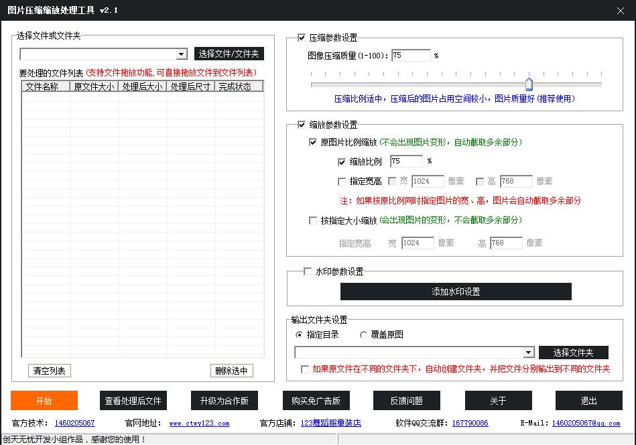Click 删除选中 to remove selected files
The image size is (636, 445).
pyautogui.click(x=231, y=371)
